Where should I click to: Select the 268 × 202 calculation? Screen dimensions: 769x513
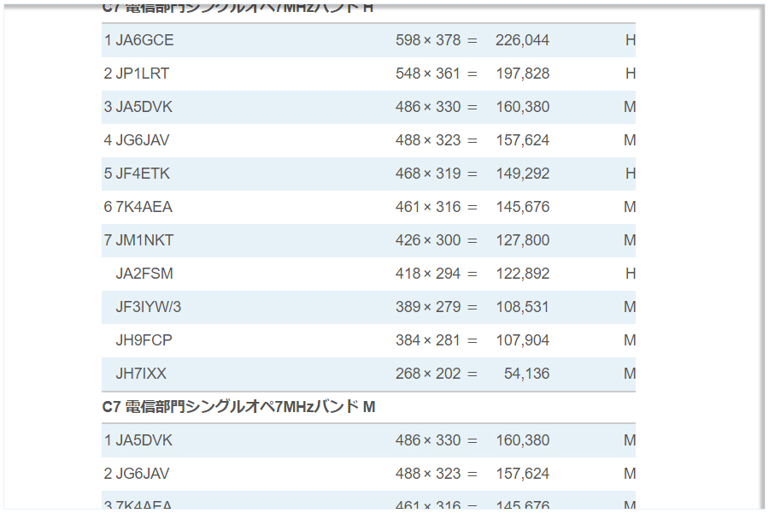[x=428, y=374]
